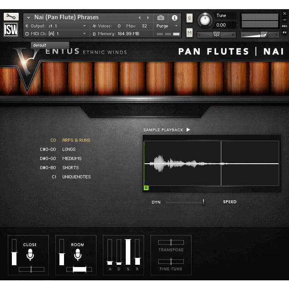
Task: Click inside the sample waveform display
Action: [x=211, y=163]
